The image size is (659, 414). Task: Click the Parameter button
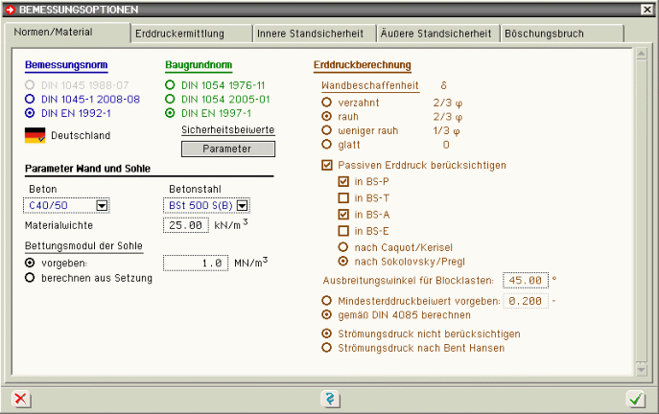coord(227,149)
